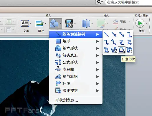
Task: Click the Media (movie and sound) icon
Action: [69, 23]
